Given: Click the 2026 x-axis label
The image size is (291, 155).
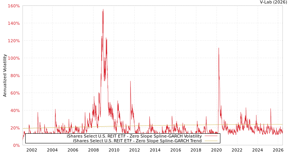Looking at the screenshot, I should coord(278,150).
